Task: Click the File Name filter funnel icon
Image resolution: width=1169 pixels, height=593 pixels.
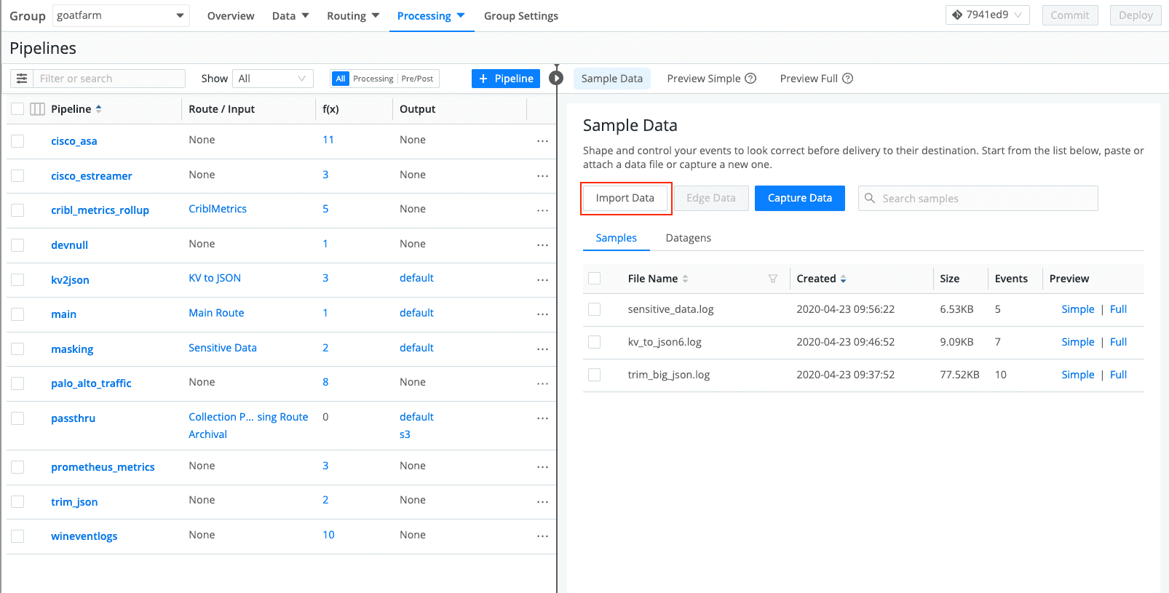Action: (x=772, y=279)
